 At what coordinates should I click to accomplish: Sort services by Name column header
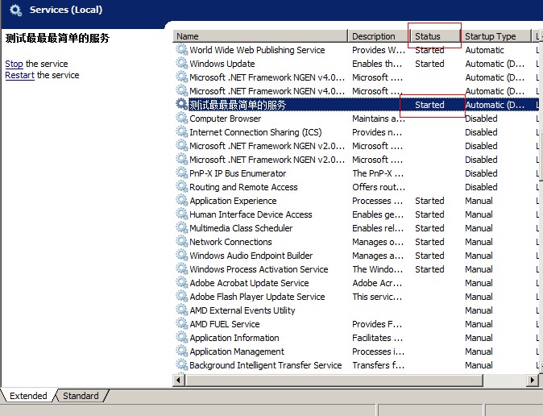[259, 36]
